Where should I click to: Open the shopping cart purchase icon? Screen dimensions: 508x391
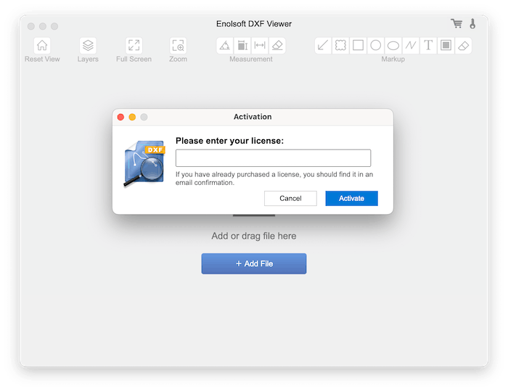point(456,24)
